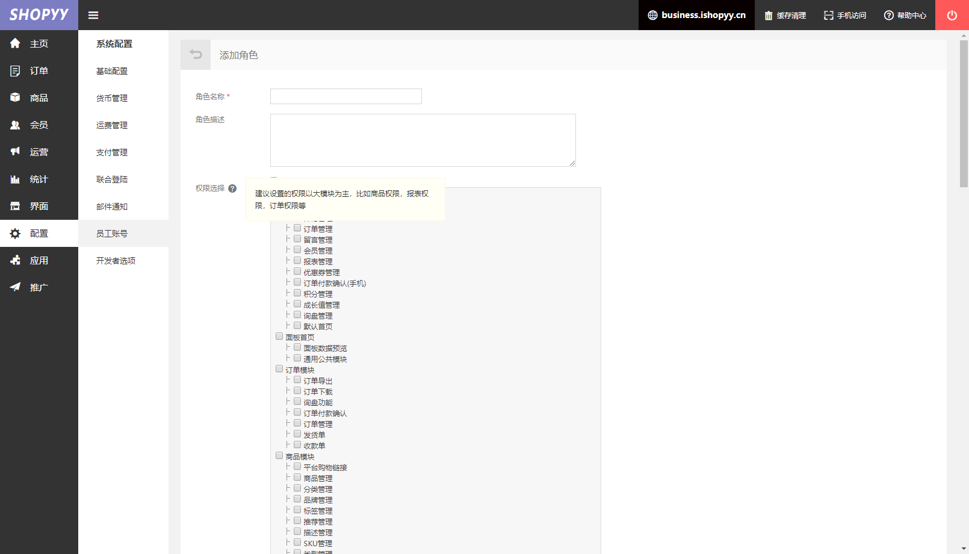Open 帮助中心 help icon
This screenshot has width=969, height=554.
click(x=889, y=16)
